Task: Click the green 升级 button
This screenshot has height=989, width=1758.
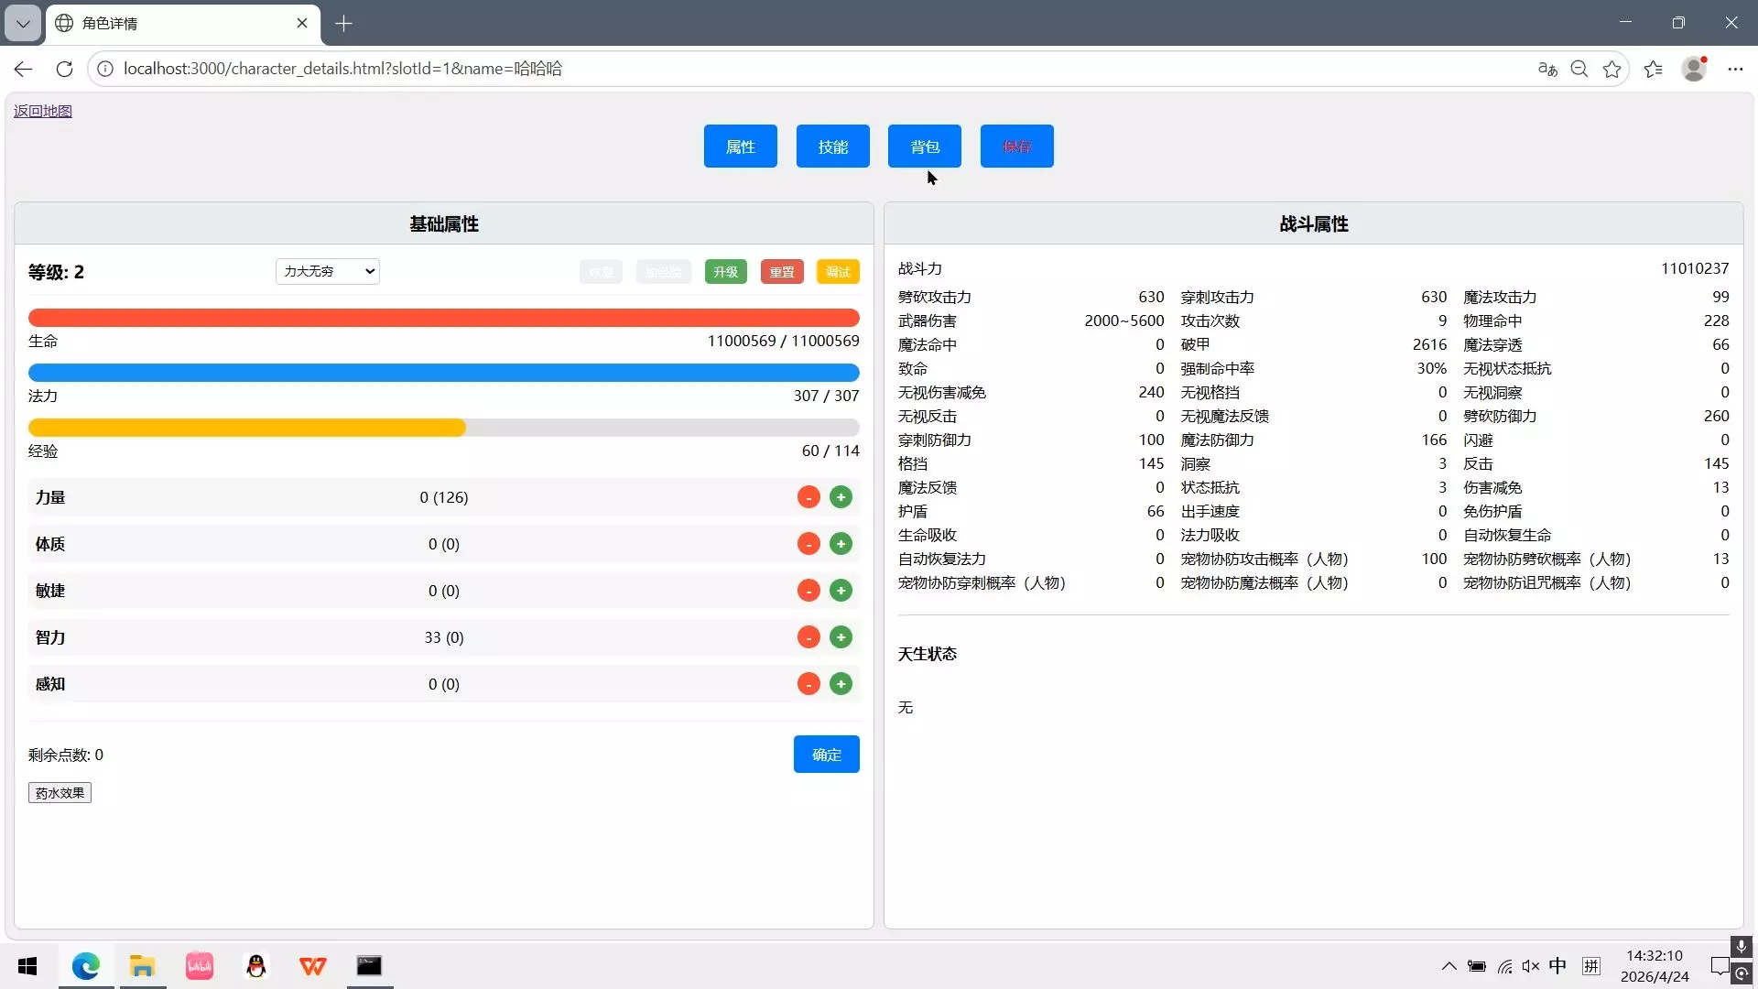Action: 726,272
